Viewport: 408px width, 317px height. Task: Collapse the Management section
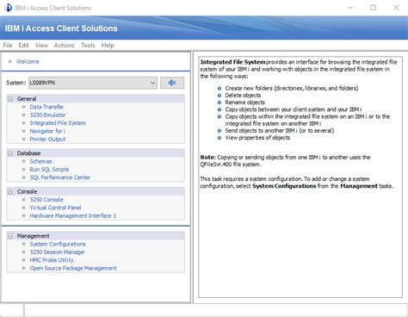coord(10,236)
